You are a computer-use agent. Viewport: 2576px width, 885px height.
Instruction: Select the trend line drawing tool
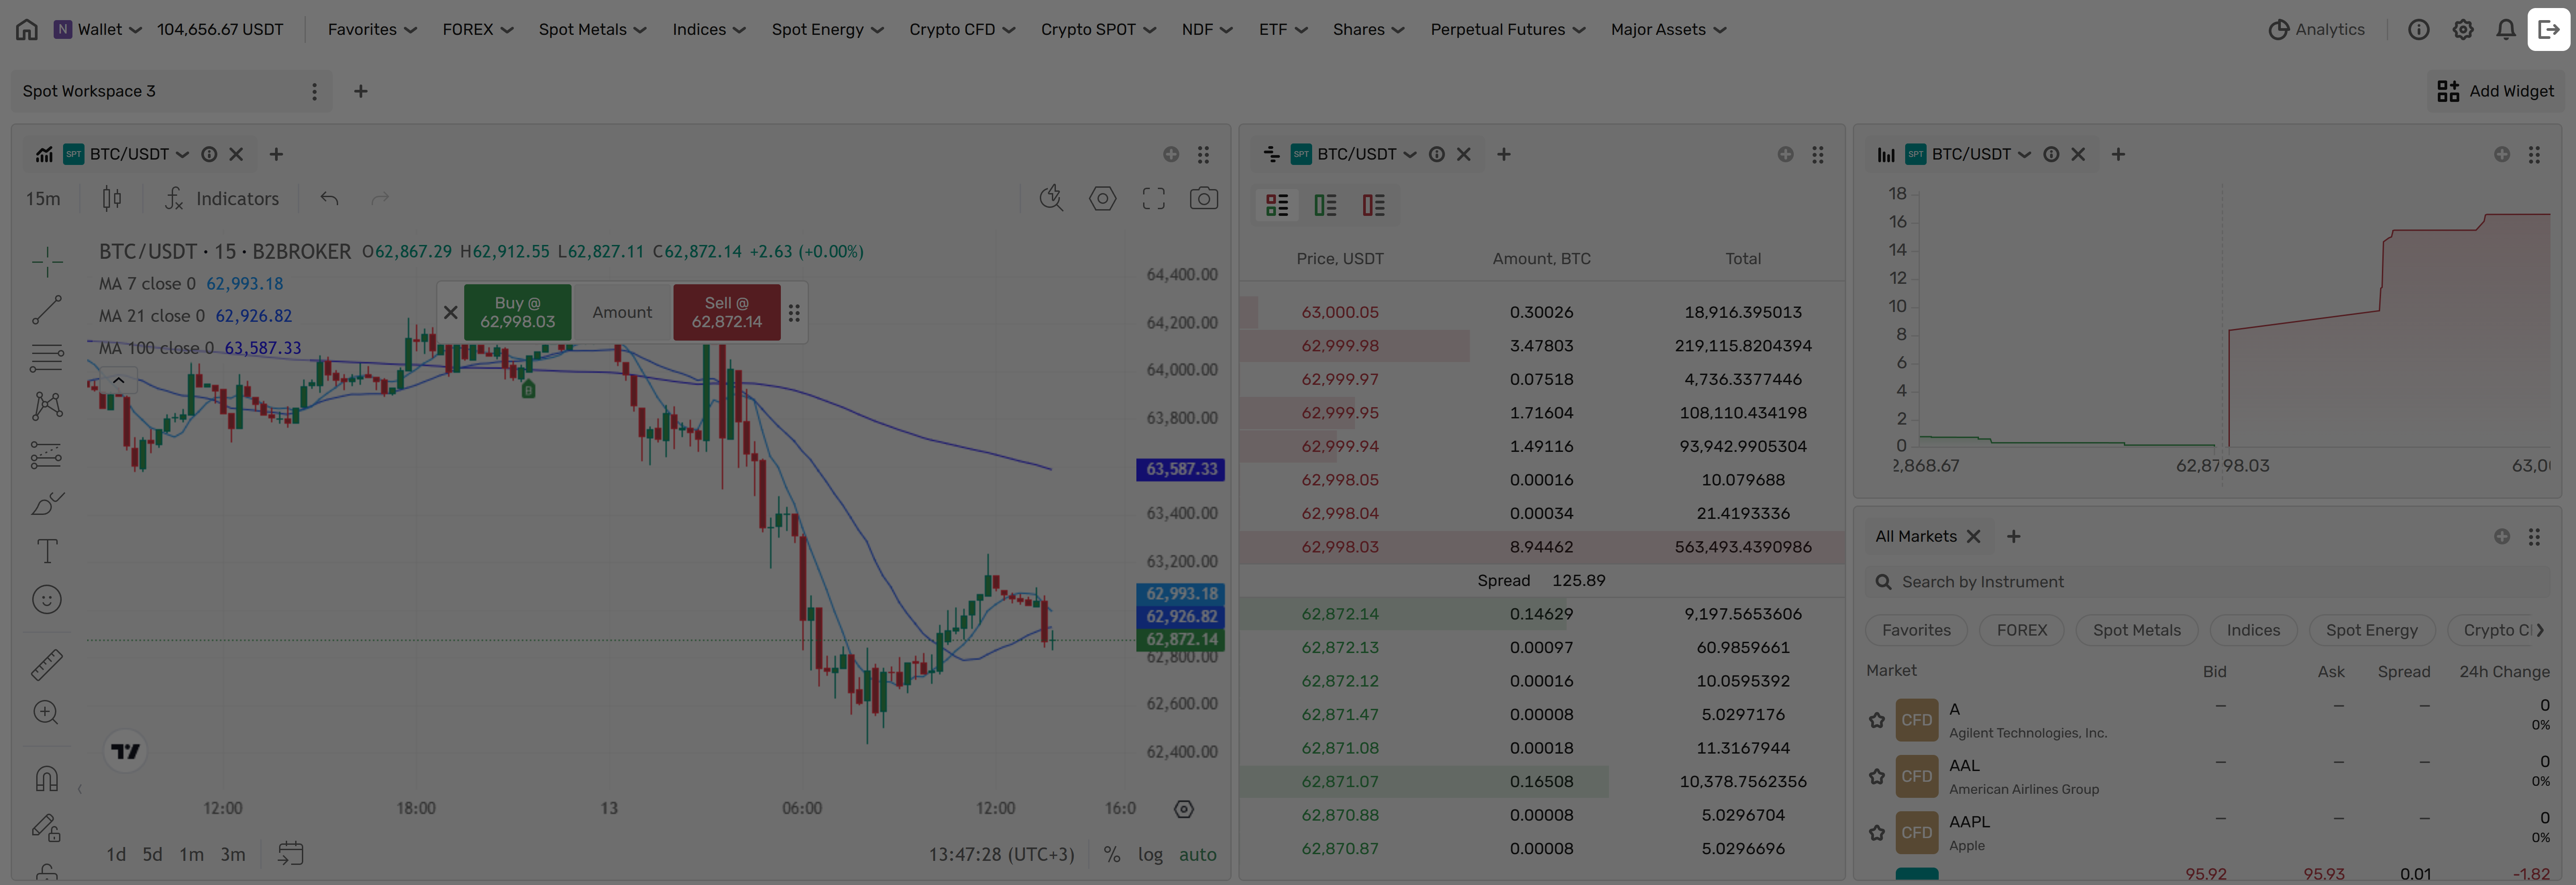pyautogui.click(x=47, y=310)
